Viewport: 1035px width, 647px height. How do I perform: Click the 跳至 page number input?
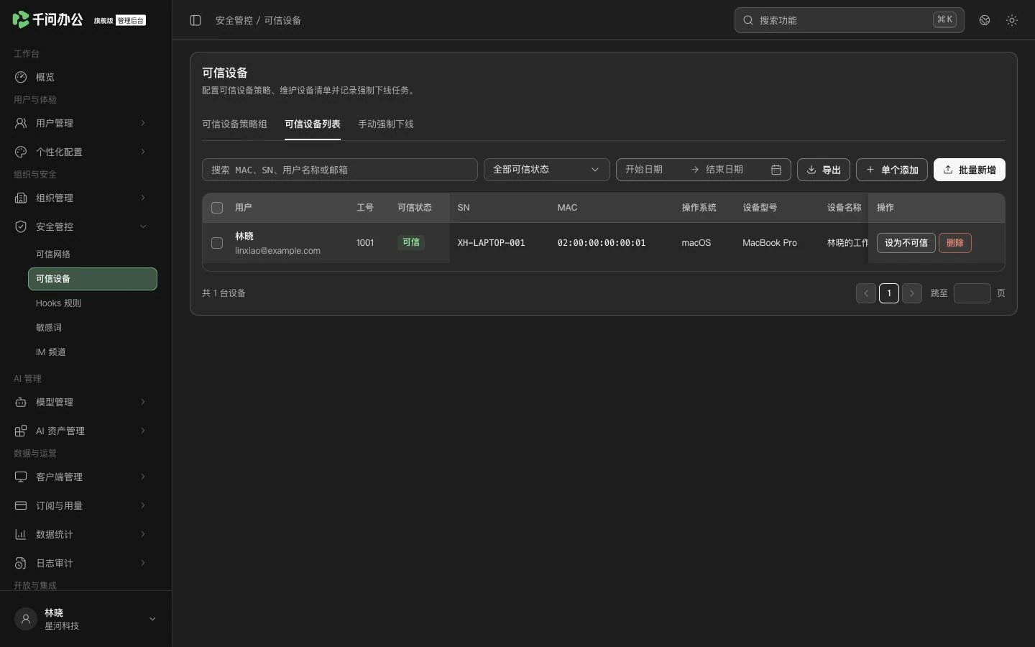coord(972,293)
